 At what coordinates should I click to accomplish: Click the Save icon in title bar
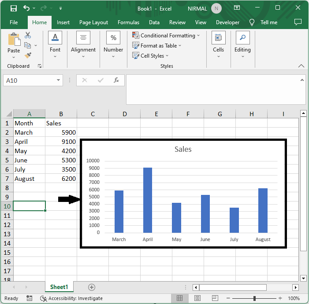pyautogui.click(x=14, y=8)
